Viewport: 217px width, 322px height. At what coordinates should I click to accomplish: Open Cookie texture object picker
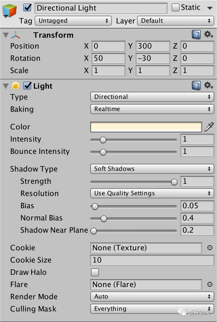pyautogui.click(x=210, y=248)
